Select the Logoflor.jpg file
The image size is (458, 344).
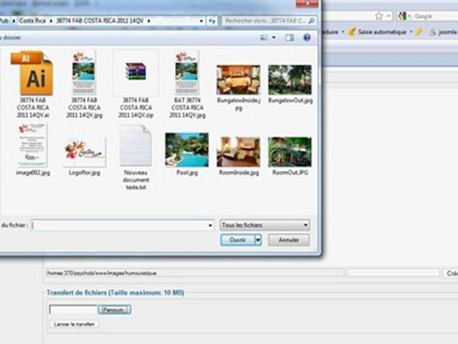click(x=84, y=156)
